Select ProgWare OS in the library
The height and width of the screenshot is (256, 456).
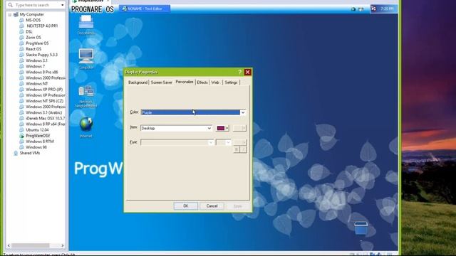pyautogui.click(x=37, y=43)
